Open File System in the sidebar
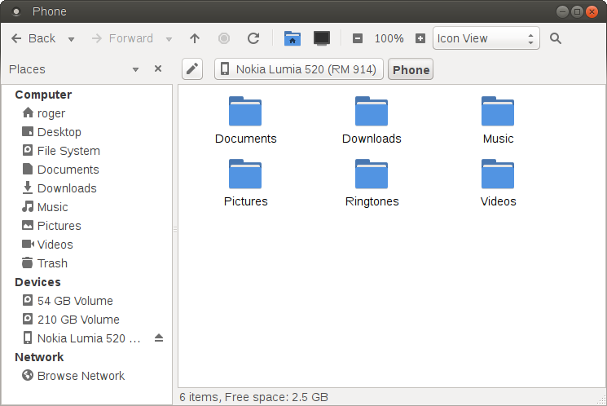This screenshot has width=607, height=406. pyautogui.click(x=87, y=151)
